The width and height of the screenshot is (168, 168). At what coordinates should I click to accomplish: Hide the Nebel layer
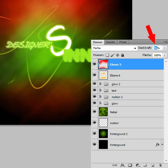(94, 112)
